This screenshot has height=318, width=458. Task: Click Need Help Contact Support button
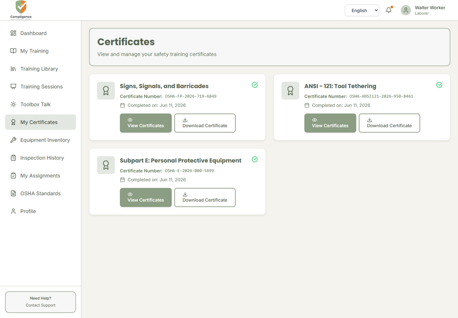click(x=40, y=302)
